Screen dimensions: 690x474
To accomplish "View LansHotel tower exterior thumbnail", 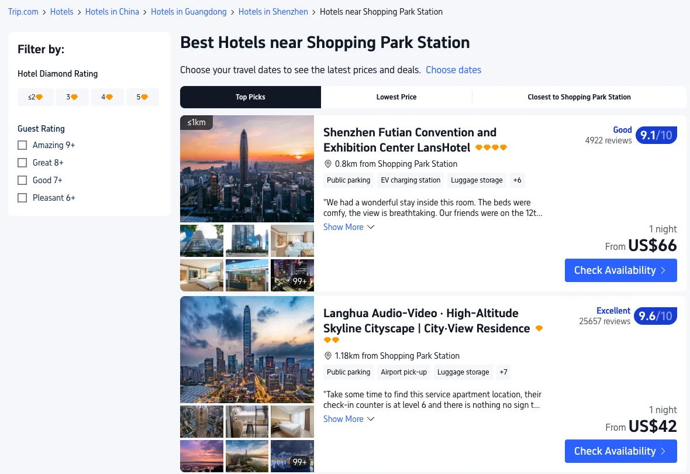I will point(247,241).
